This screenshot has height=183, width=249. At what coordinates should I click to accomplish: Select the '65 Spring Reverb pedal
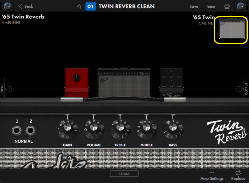(171, 83)
